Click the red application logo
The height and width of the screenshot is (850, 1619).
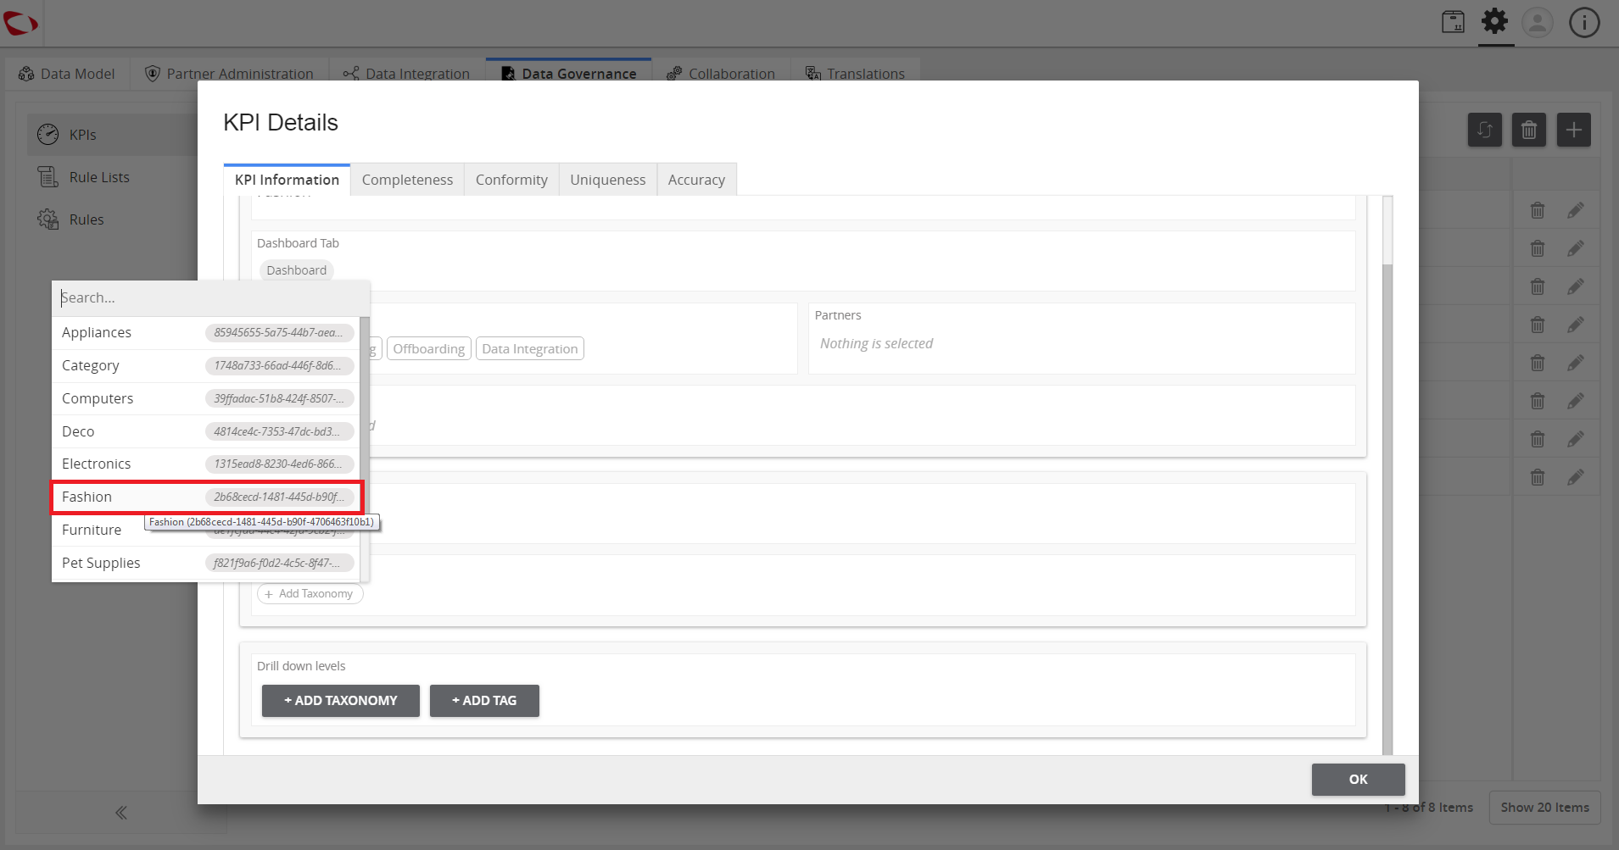click(20, 23)
